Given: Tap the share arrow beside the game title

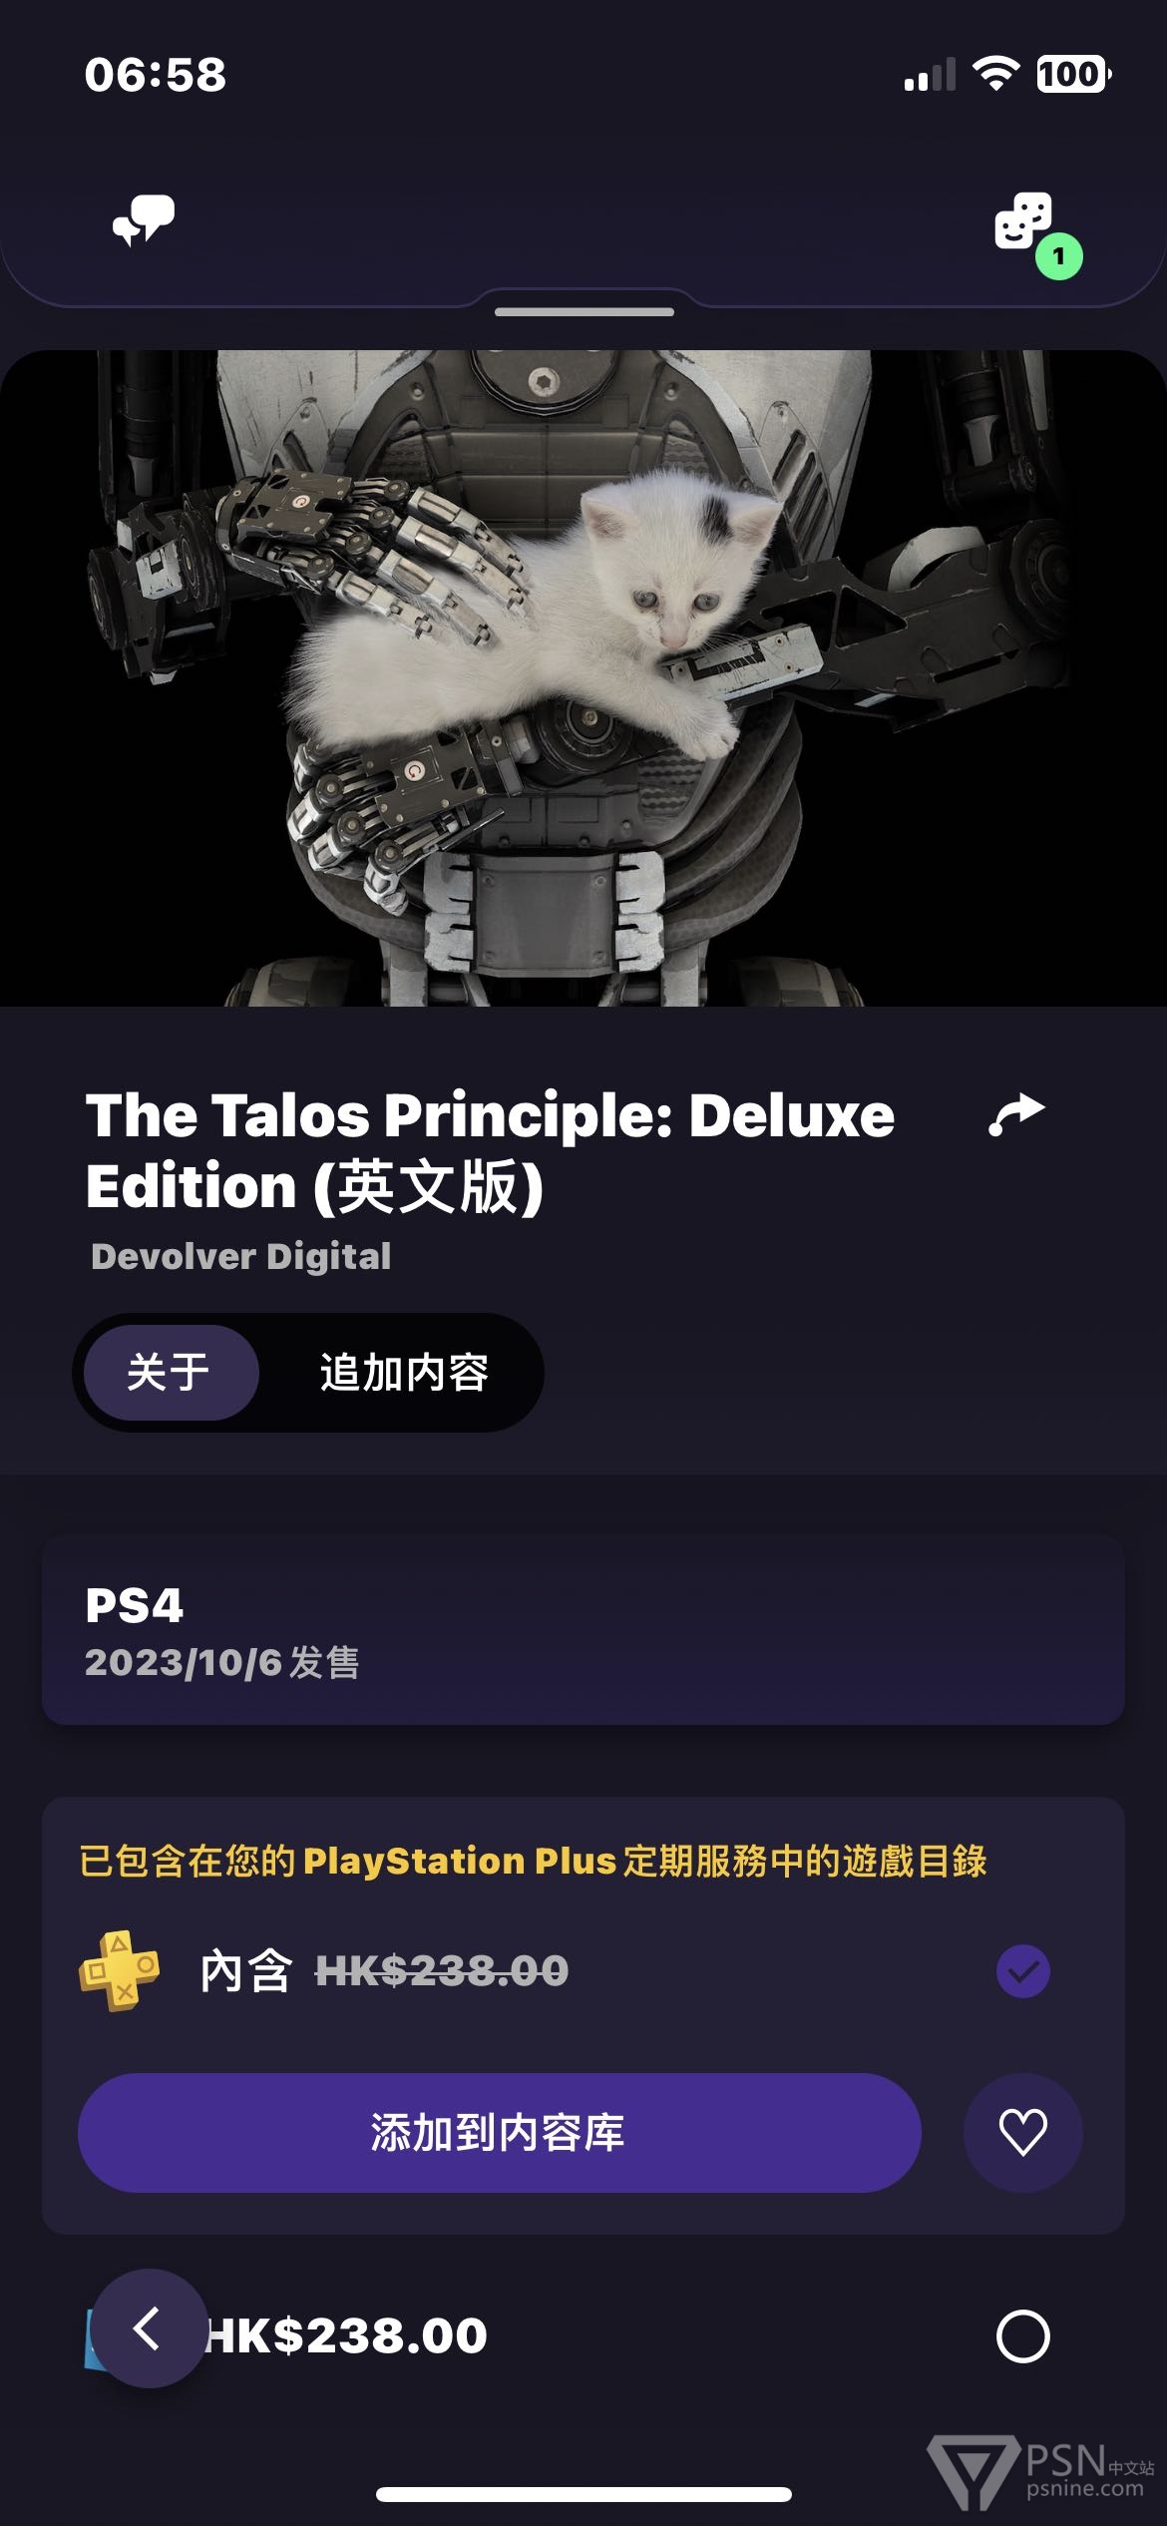Looking at the screenshot, I should pyautogui.click(x=1016, y=1114).
